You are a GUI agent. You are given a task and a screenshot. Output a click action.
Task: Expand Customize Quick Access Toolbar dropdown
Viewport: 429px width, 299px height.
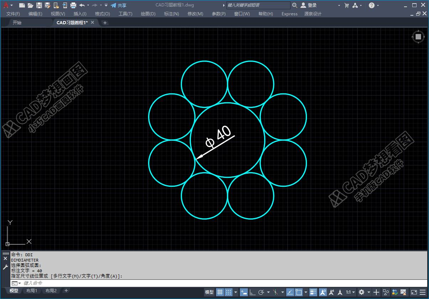[x=106, y=5]
